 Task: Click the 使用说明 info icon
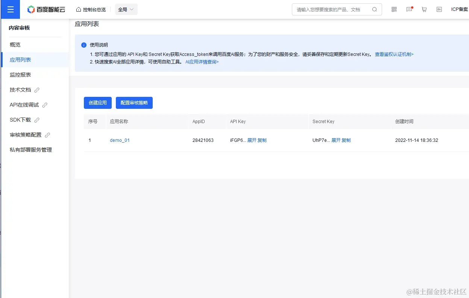click(84, 45)
